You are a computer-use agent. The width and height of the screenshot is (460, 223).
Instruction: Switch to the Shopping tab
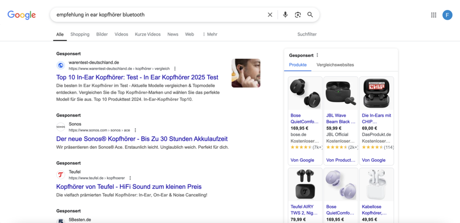(80, 34)
